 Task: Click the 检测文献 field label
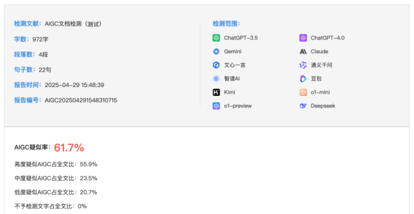pos(28,24)
